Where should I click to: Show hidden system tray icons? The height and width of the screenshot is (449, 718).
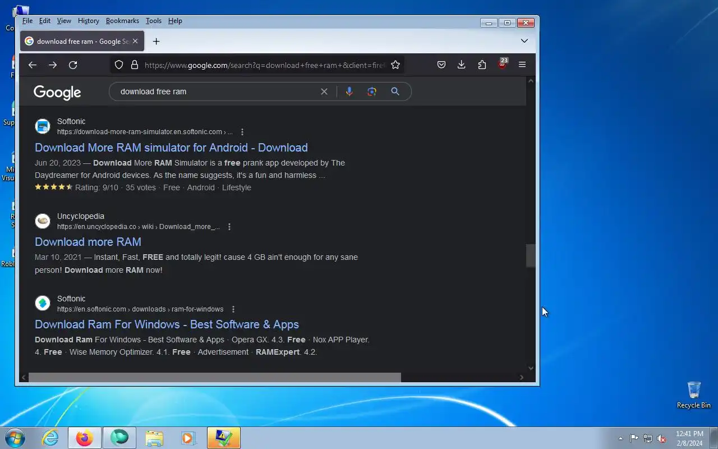(x=620, y=438)
